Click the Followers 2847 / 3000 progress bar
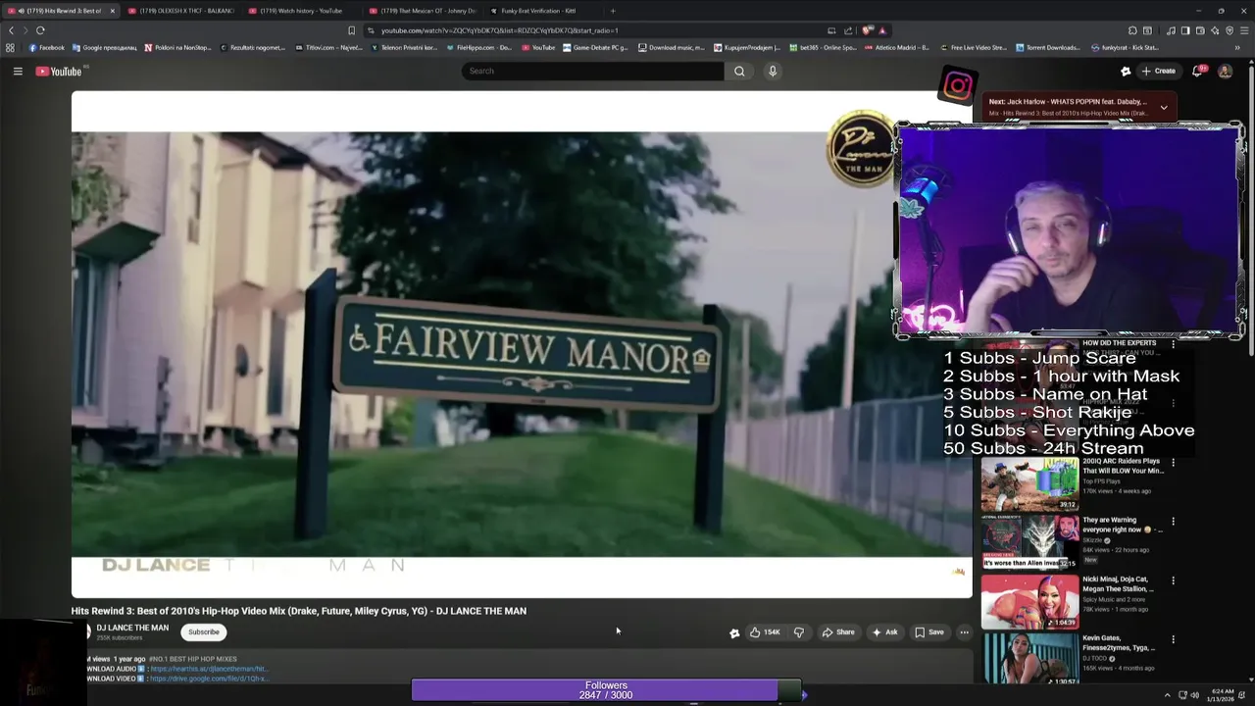The height and width of the screenshot is (706, 1255). [606, 690]
